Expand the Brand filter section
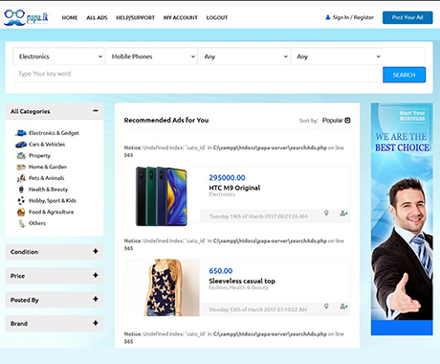 [96, 323]
